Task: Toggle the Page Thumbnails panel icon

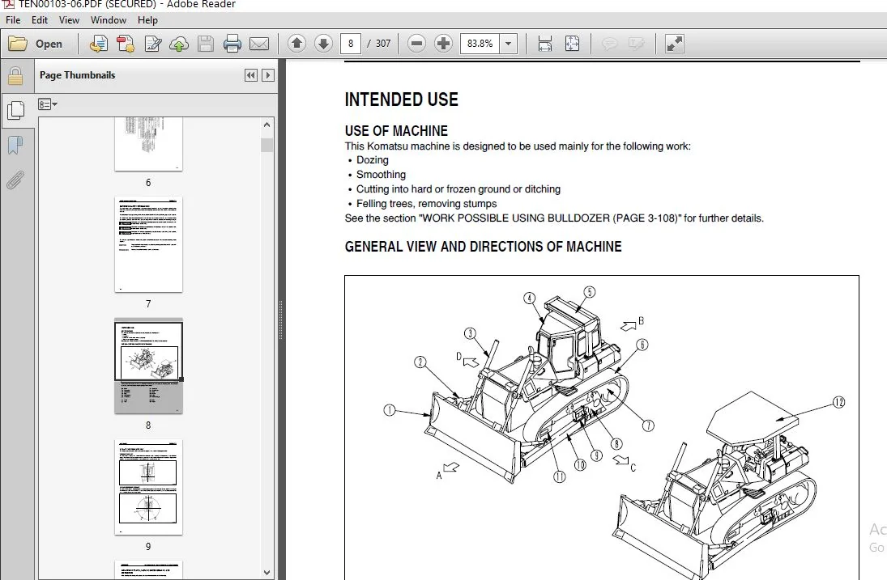Action: pos(16,110)
